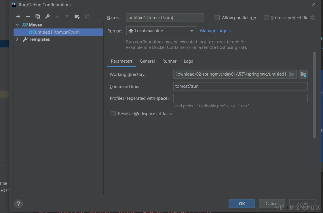Open help with question mark button
323x213 pixels.
pos(18,204)
